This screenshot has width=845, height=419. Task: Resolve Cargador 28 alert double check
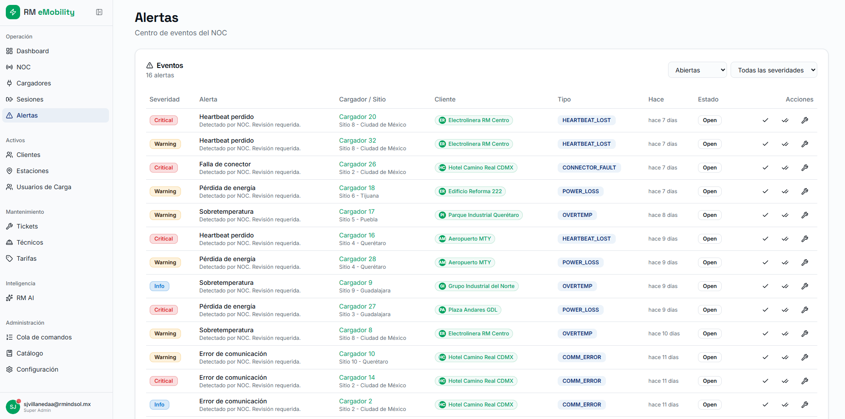(x=785, y=262)
